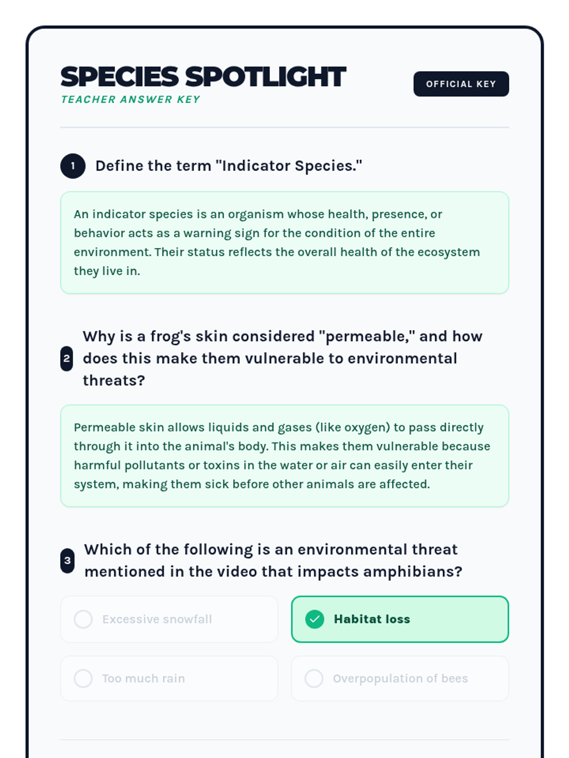Select the Excessive snowfall radio circle
569x758 pixels.
83,619
